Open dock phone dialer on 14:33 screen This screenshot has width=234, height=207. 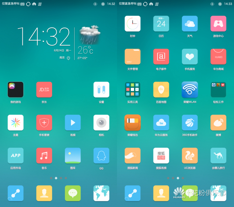tap(133, 193)
